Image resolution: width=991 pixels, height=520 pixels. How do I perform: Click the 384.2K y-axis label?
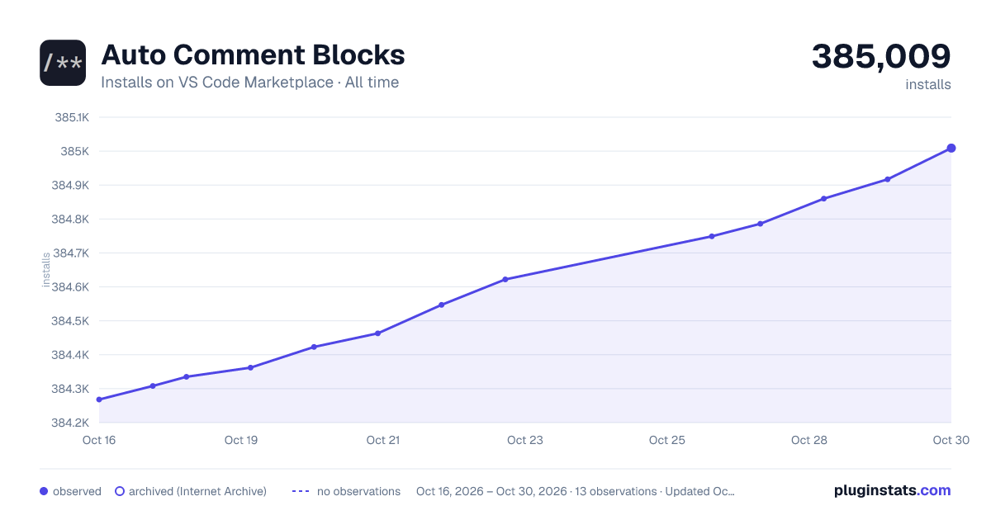(x=70, y=423)
